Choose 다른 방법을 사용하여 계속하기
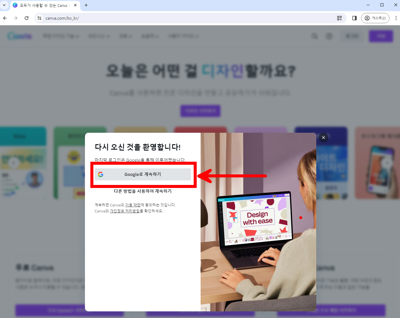Screen dimensions: 400x318 point(143,191)
